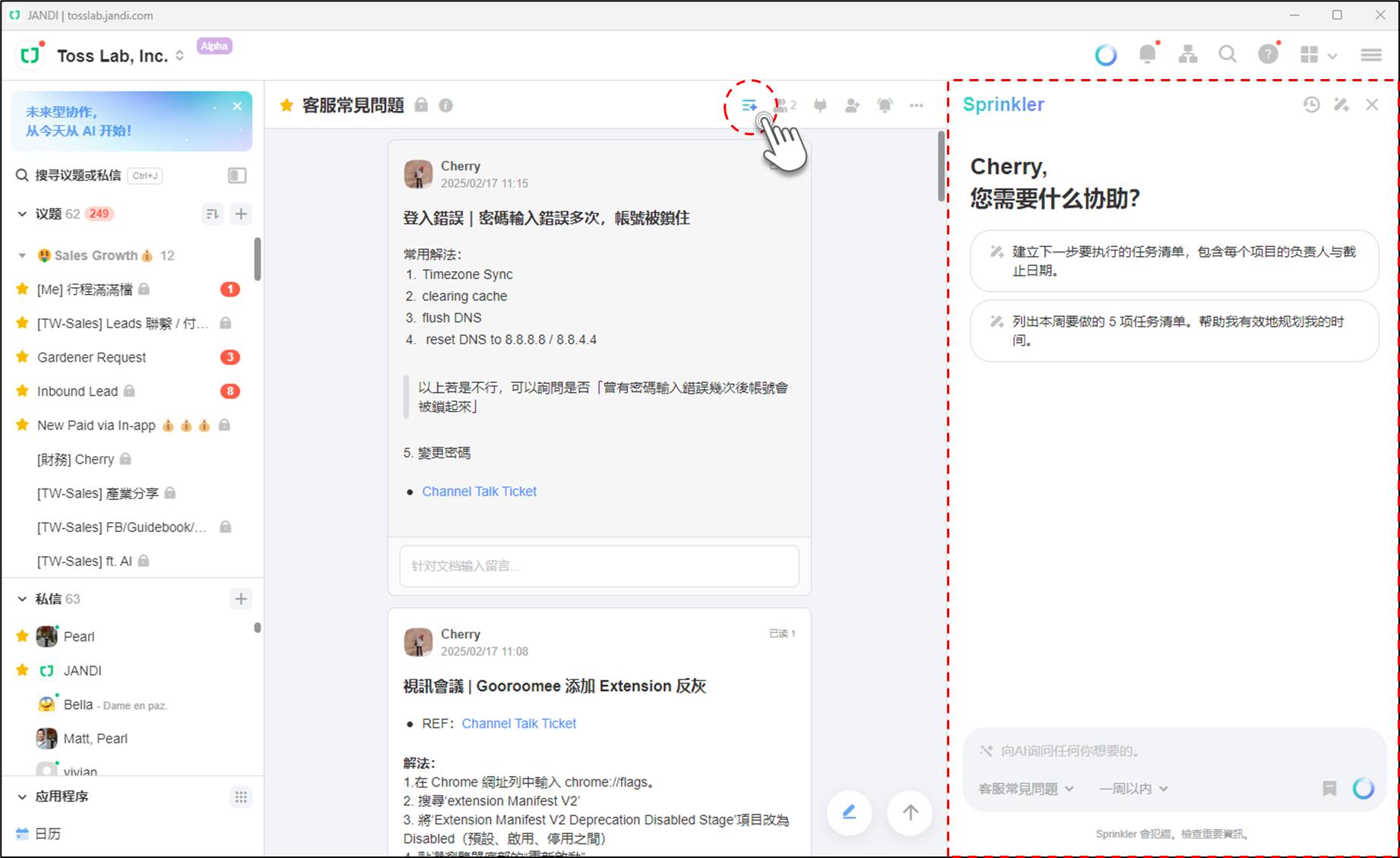Dismiss the AI promo banner with its X
The width and height of the screenshot is (1400, 858).
click(237, 106)
